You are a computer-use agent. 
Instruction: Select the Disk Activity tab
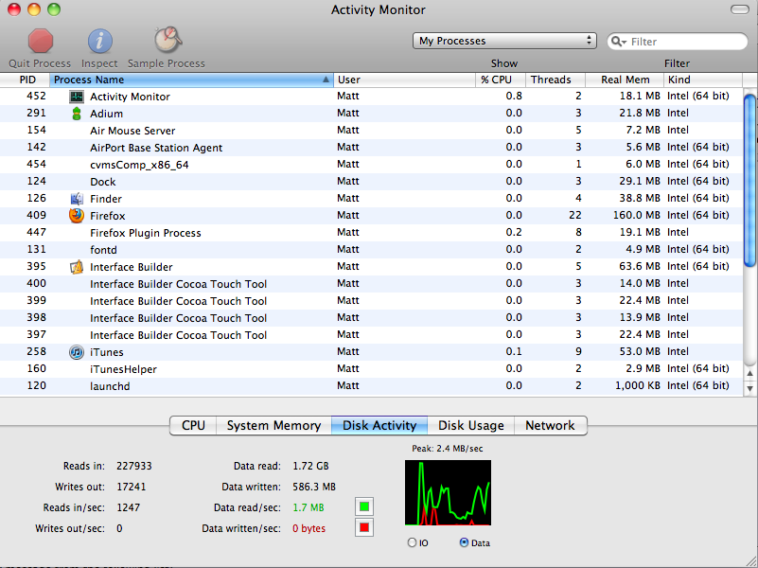click(379, 425)
